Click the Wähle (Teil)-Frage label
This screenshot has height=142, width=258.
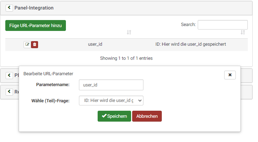coord(50,101)
